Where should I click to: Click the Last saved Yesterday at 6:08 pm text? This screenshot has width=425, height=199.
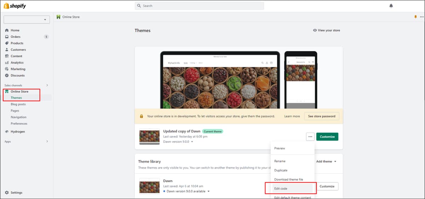click(185, 137)
